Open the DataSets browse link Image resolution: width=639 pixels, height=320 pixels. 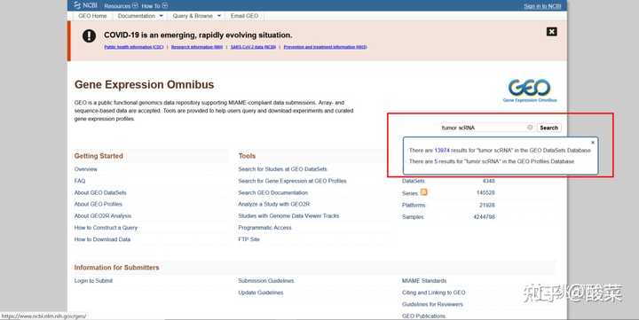click(x=414, y=181)
